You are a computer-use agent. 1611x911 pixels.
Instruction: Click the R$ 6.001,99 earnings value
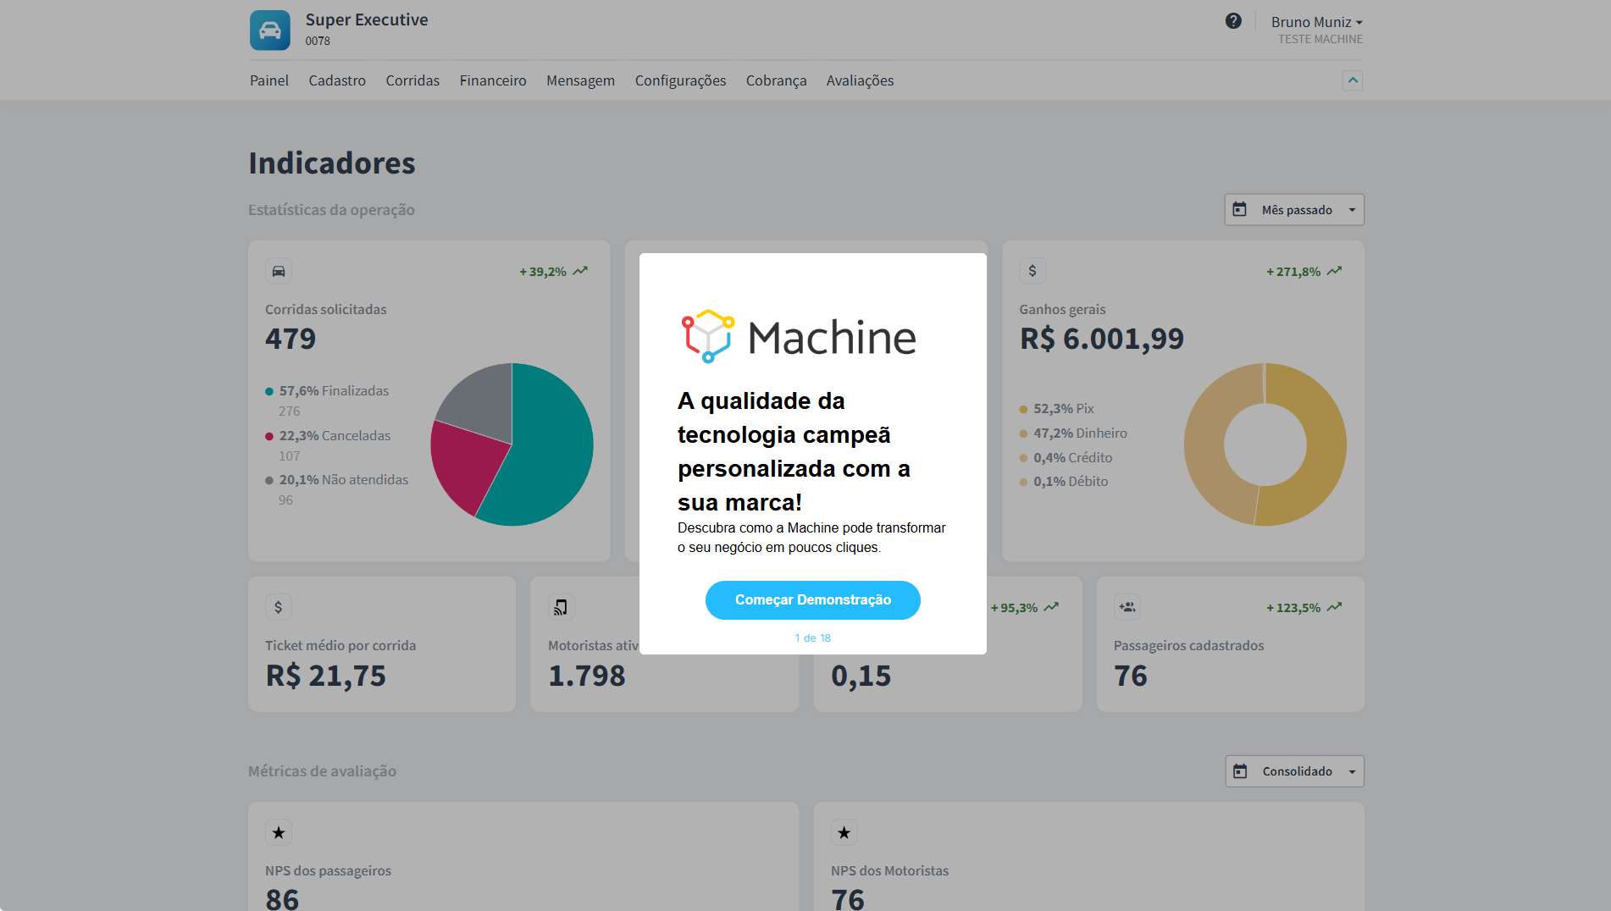click(x=1102, y=339)
